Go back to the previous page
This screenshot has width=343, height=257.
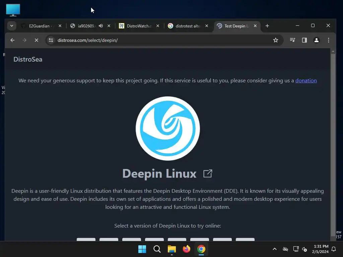point(12,40)
